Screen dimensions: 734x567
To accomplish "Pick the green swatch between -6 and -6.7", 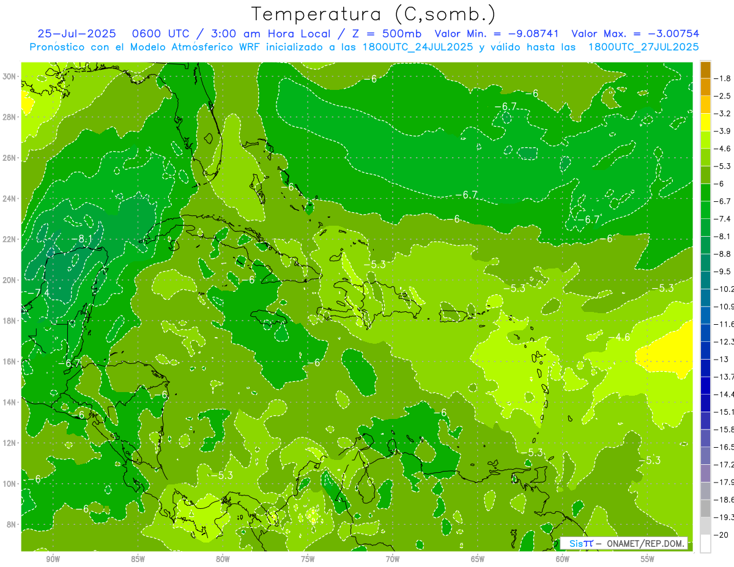I will click(705, 193).
